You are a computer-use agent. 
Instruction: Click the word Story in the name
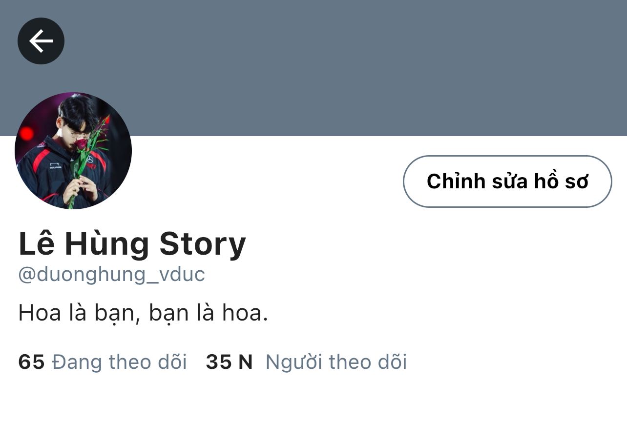click(203, 245)
